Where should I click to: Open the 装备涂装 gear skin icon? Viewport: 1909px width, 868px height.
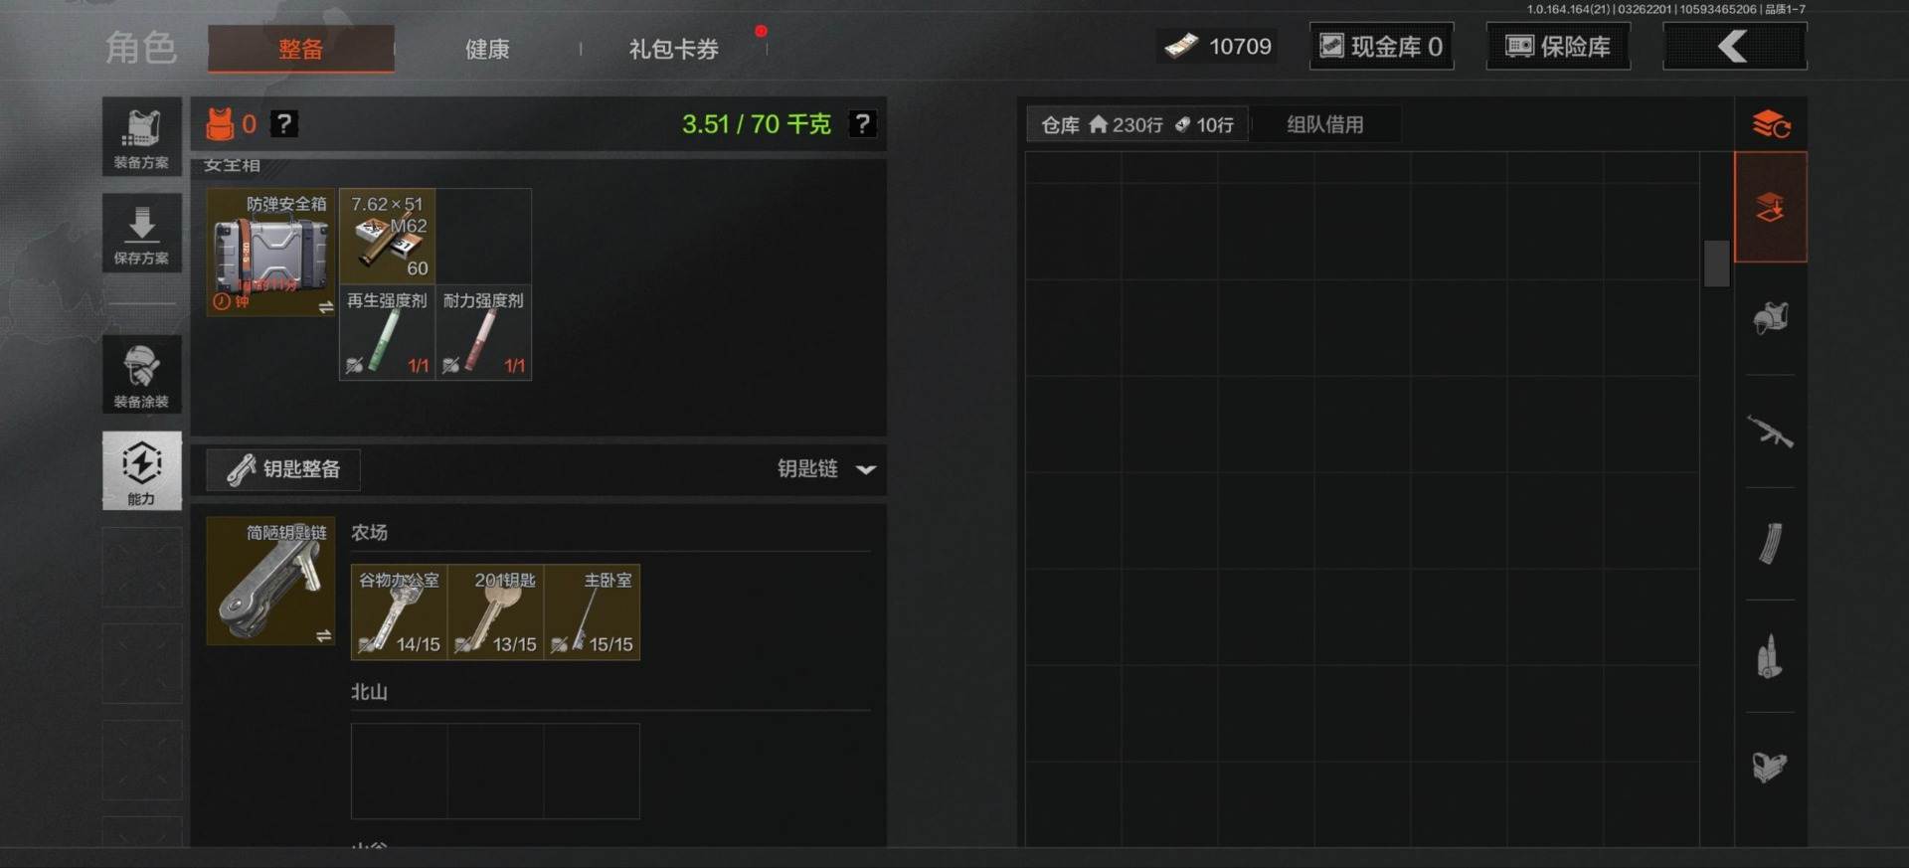141,374
